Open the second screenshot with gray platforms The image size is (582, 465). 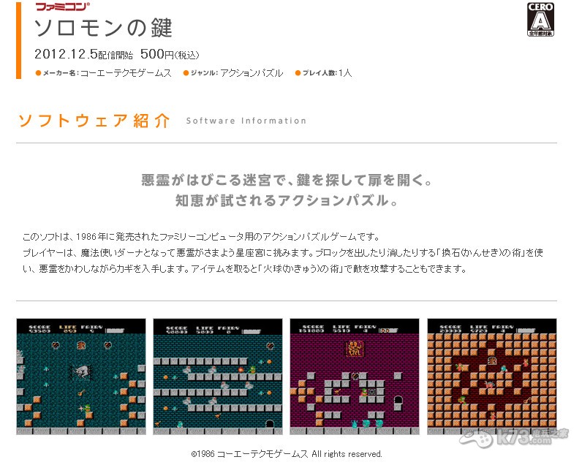[x=217, y=377]
